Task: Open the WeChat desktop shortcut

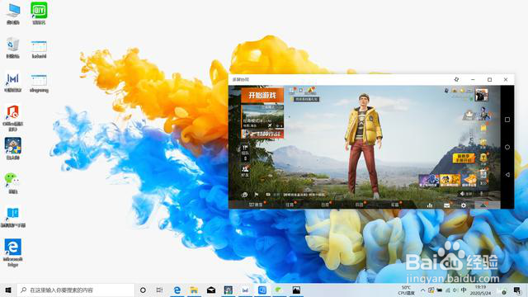Action: coord(13,183)
